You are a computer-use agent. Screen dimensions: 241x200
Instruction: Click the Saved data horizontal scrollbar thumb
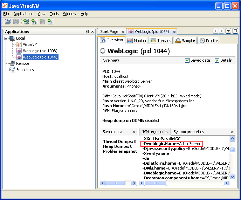pyautogui.click(x=116, y=183)
